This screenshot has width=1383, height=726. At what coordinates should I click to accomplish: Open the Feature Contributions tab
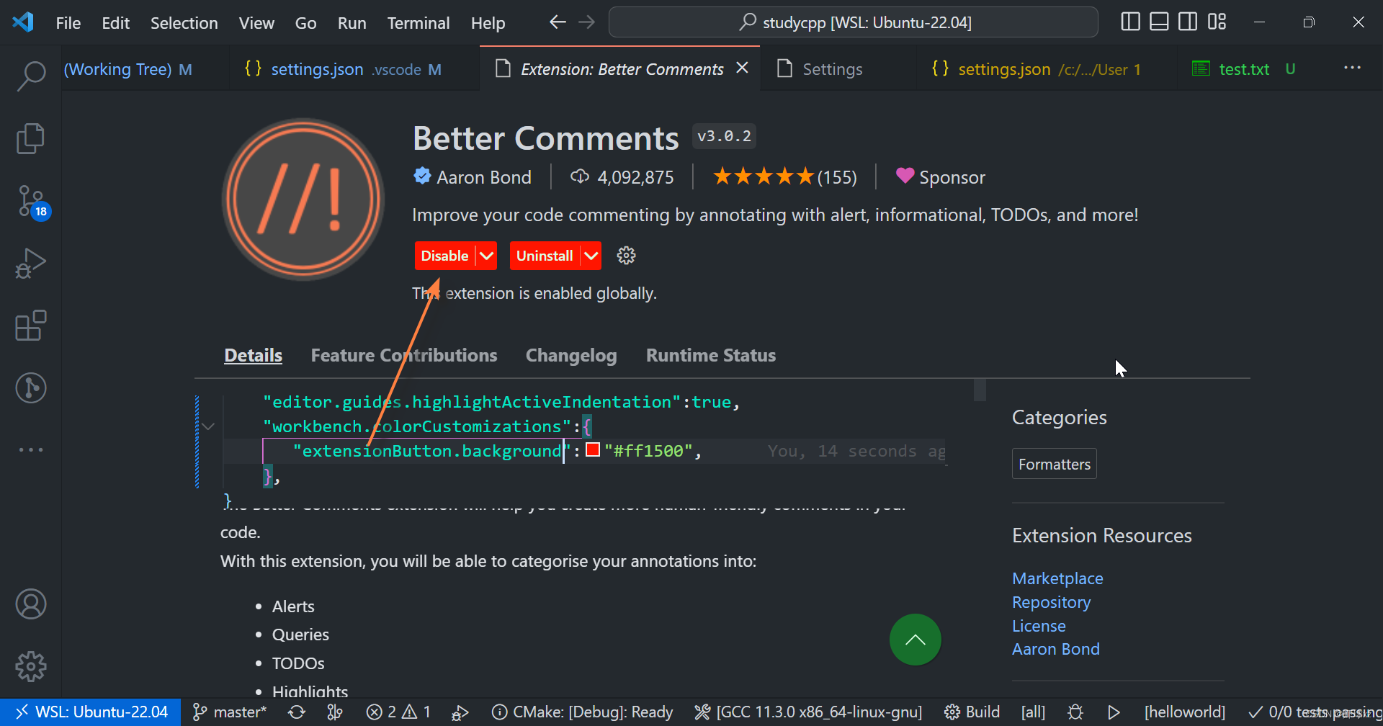click(404, 355)
